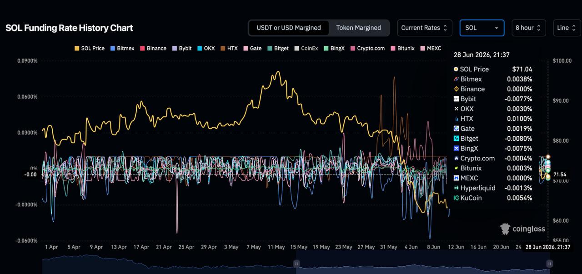Click the left range slider handle
This screenshot has height=274, width=582.
pos(296,264)
